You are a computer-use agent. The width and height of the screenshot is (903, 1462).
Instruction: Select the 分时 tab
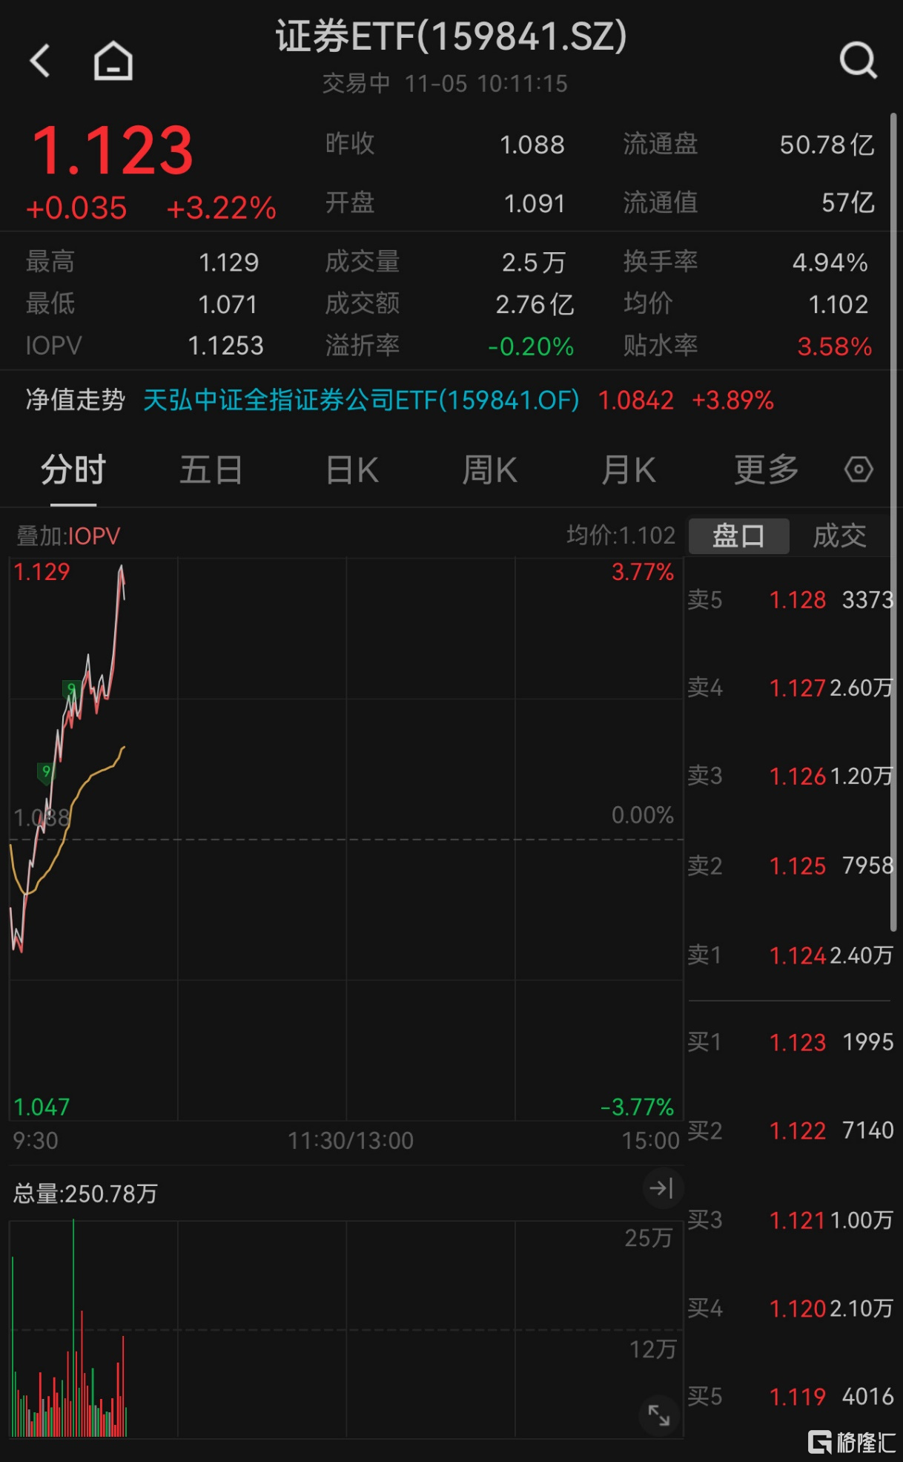click(x=73, y=470)
